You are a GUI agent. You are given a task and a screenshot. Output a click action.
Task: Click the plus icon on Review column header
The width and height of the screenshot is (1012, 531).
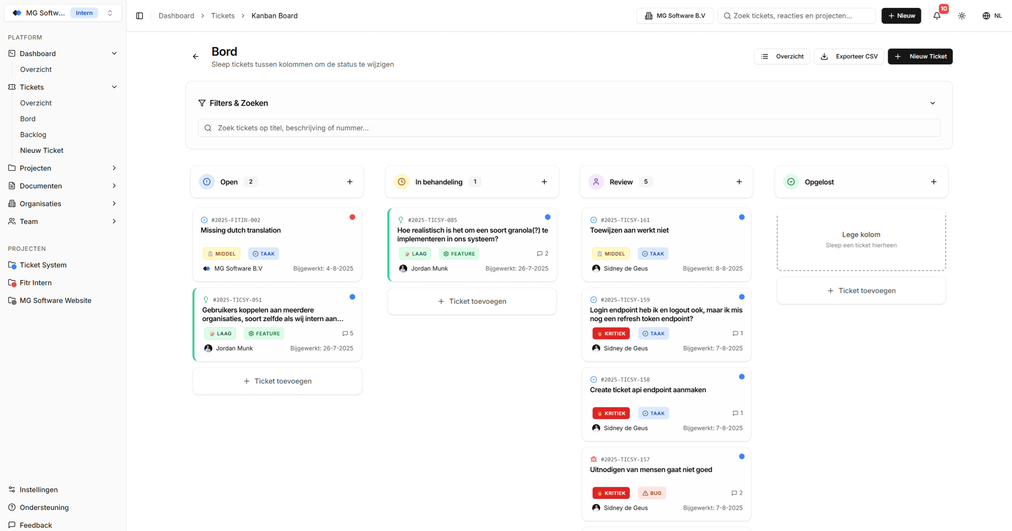(739, 181)
